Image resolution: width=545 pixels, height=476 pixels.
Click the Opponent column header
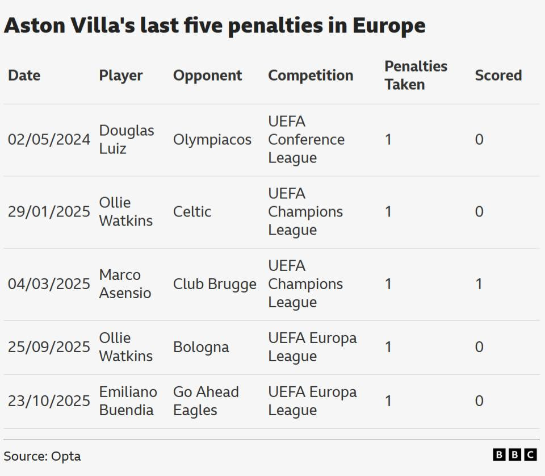208,76
